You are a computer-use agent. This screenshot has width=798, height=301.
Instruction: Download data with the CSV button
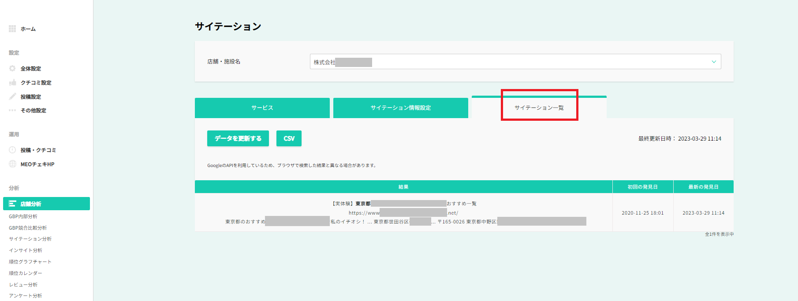click(289, 138)
